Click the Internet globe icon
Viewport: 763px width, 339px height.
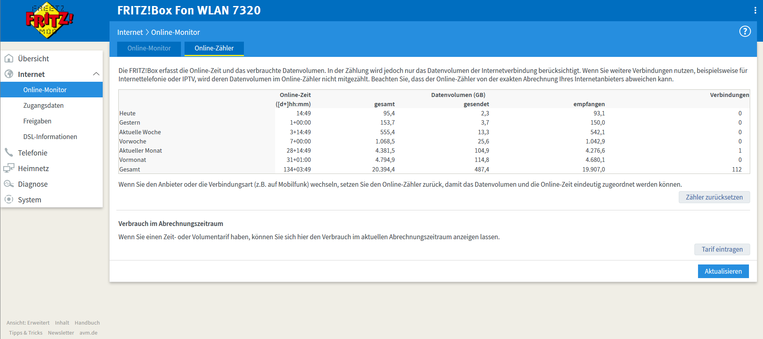click(9, 74)
